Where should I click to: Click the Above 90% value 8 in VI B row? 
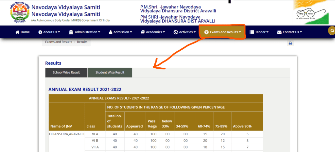[x=247, y=141]
